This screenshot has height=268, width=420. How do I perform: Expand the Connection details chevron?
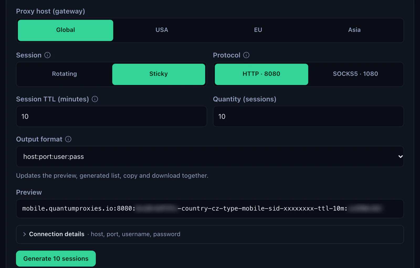pos(24,234)
